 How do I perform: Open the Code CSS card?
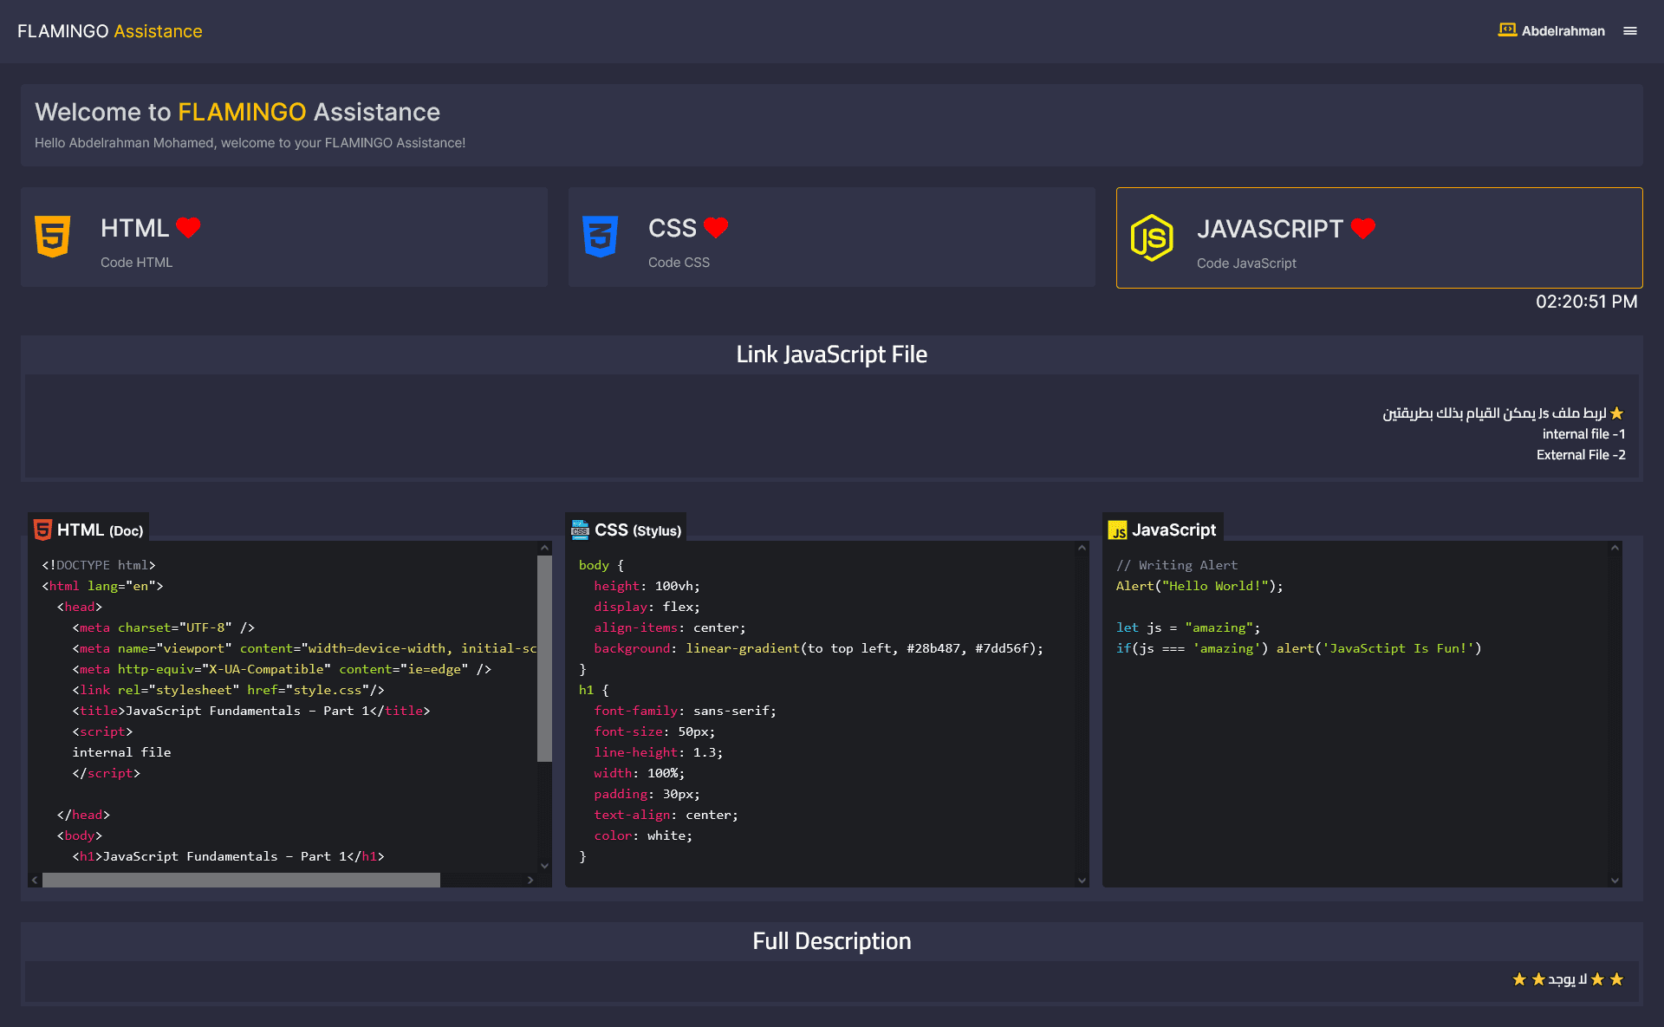(x=831, y=237)
